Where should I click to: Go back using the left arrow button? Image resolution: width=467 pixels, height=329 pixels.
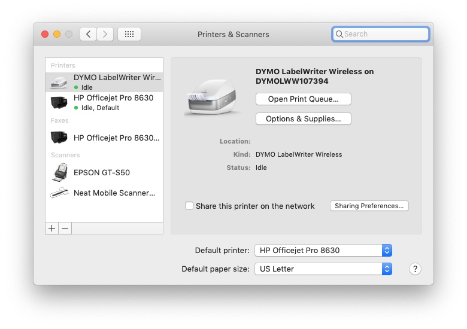88,34
